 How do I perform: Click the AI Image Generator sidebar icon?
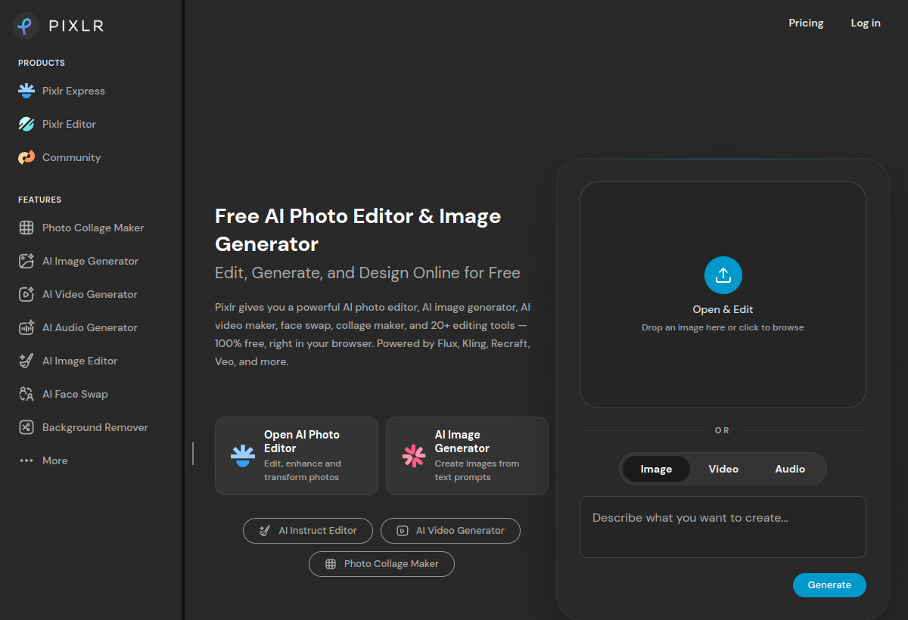26,261
